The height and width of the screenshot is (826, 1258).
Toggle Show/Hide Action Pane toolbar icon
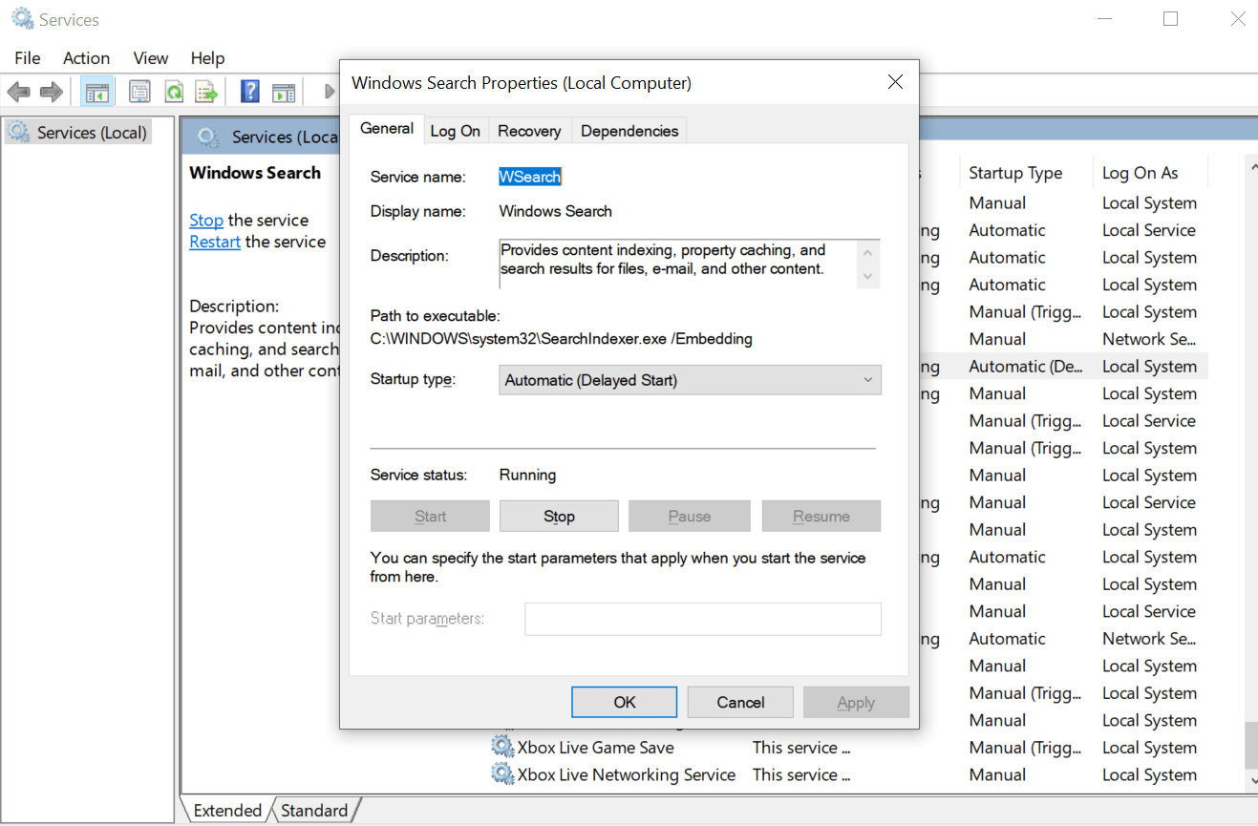[x=284, y=92]
